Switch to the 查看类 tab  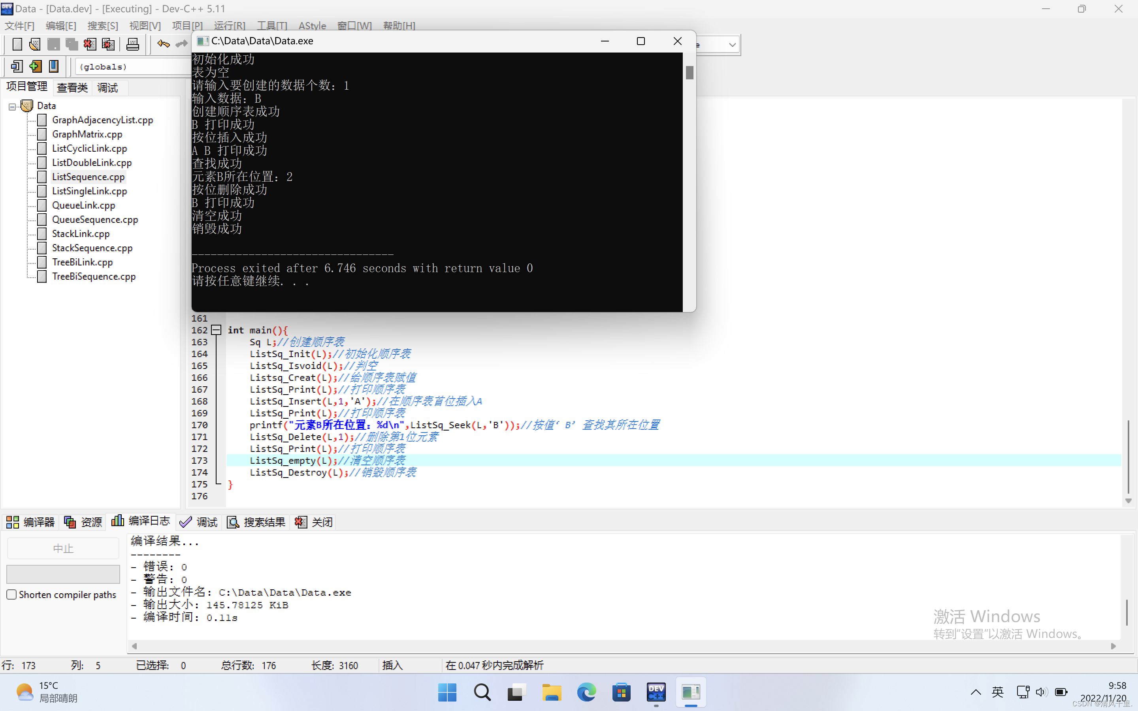[x=72, y=87]
